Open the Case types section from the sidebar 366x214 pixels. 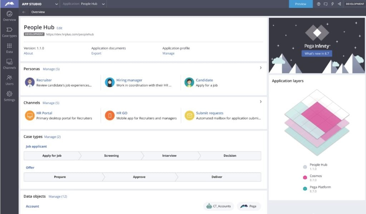pos(9,32)
